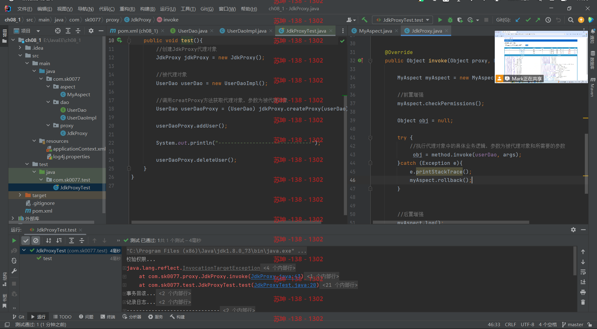597x329 pixels.
Task: Open the Git(G) menu
Action: 207,9
